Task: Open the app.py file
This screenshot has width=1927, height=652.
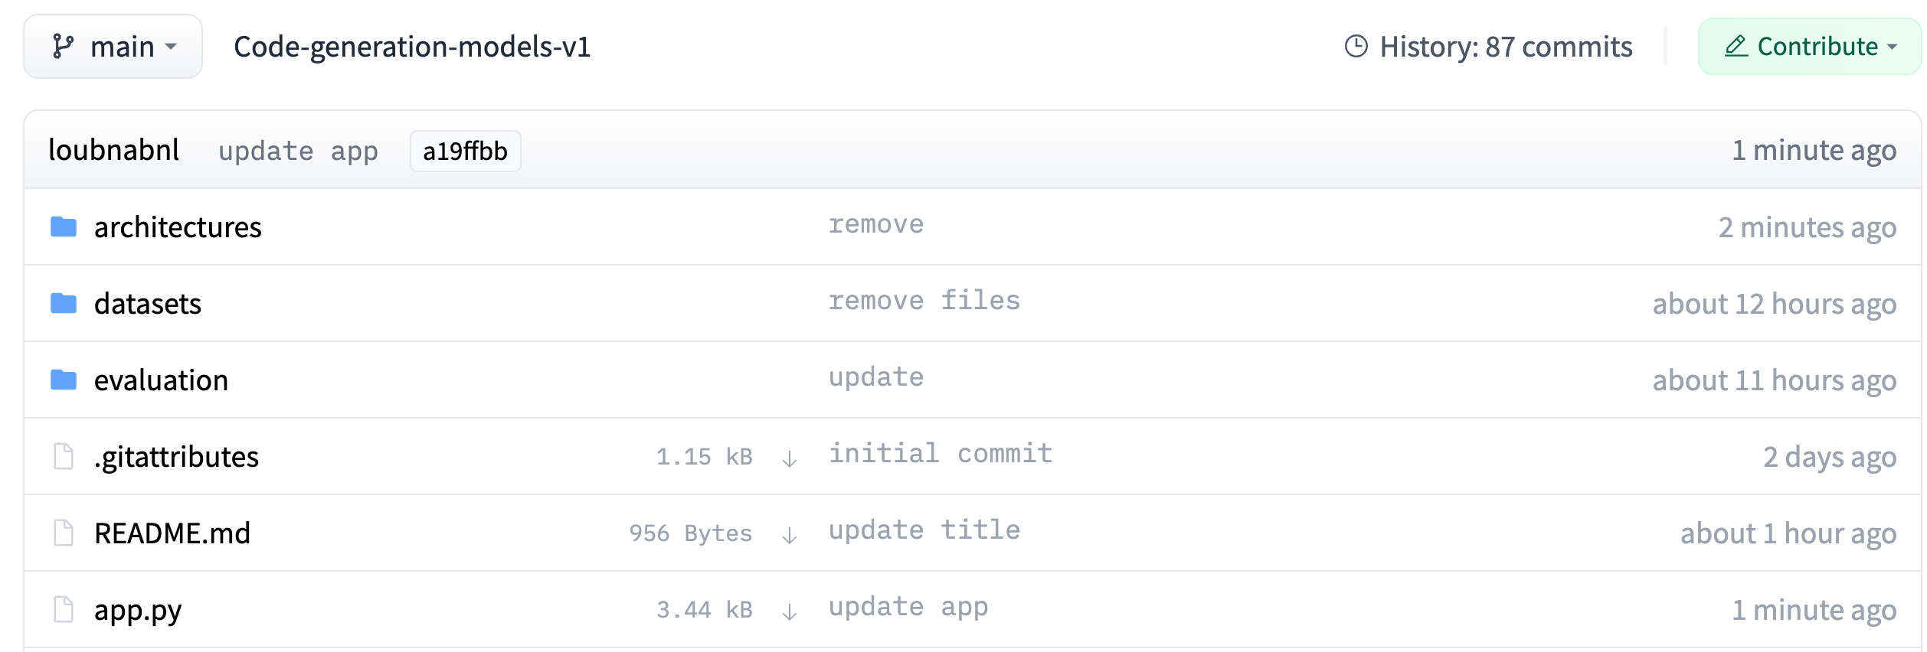Action: 138,610
